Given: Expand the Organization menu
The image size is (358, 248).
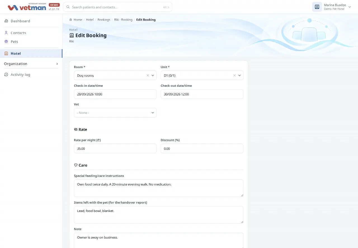Looking at the screenshot, I should [31, 64].
